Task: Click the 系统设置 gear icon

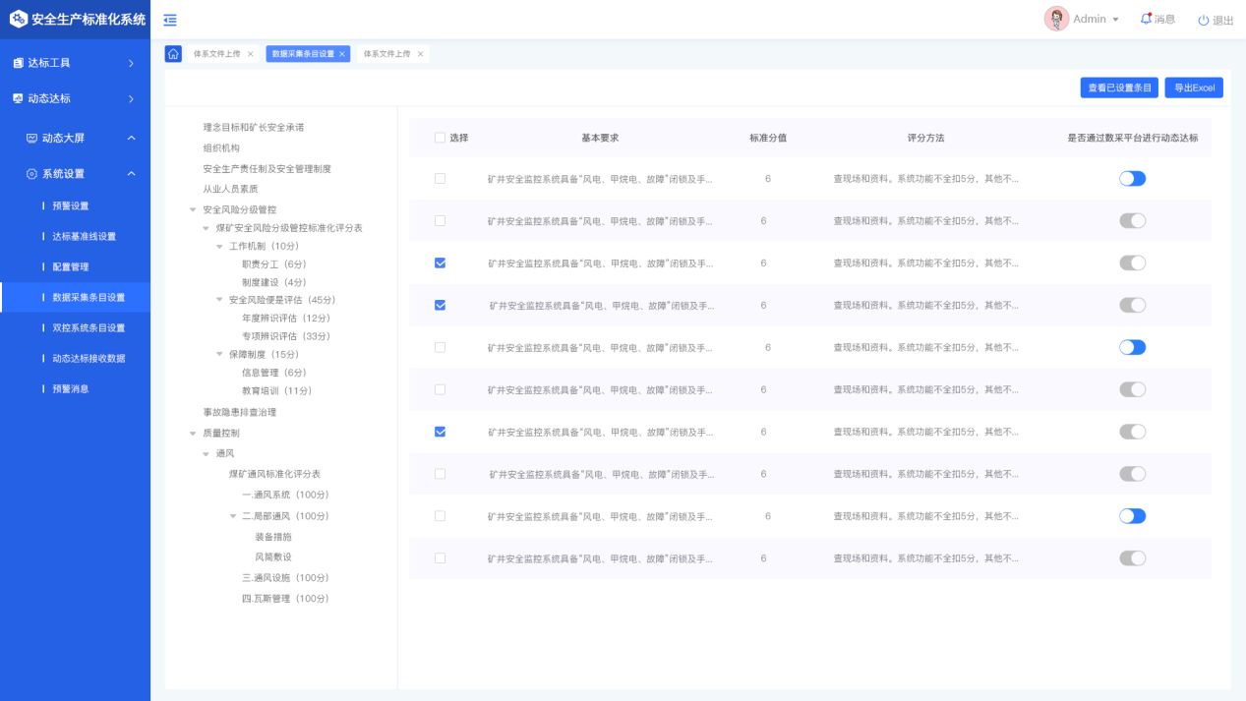Action: [x=31, y=174]
